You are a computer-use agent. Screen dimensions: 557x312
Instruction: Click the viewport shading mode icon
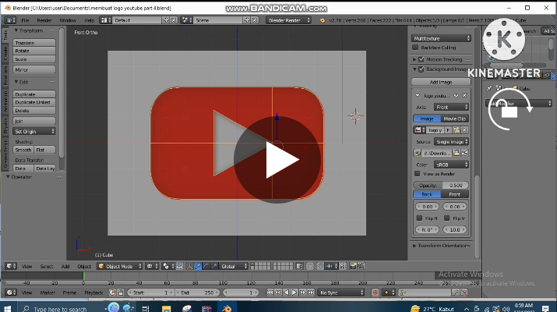(152, 267)
